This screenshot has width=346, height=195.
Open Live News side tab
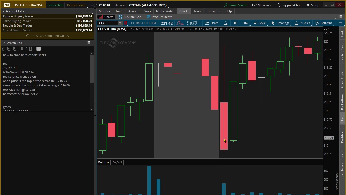[342, 170]
